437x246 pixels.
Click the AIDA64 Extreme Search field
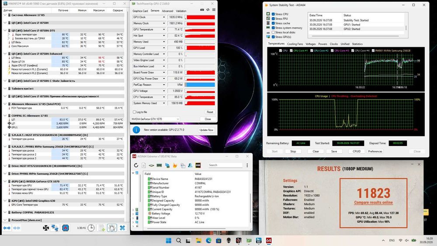click(x=225, y=165)
